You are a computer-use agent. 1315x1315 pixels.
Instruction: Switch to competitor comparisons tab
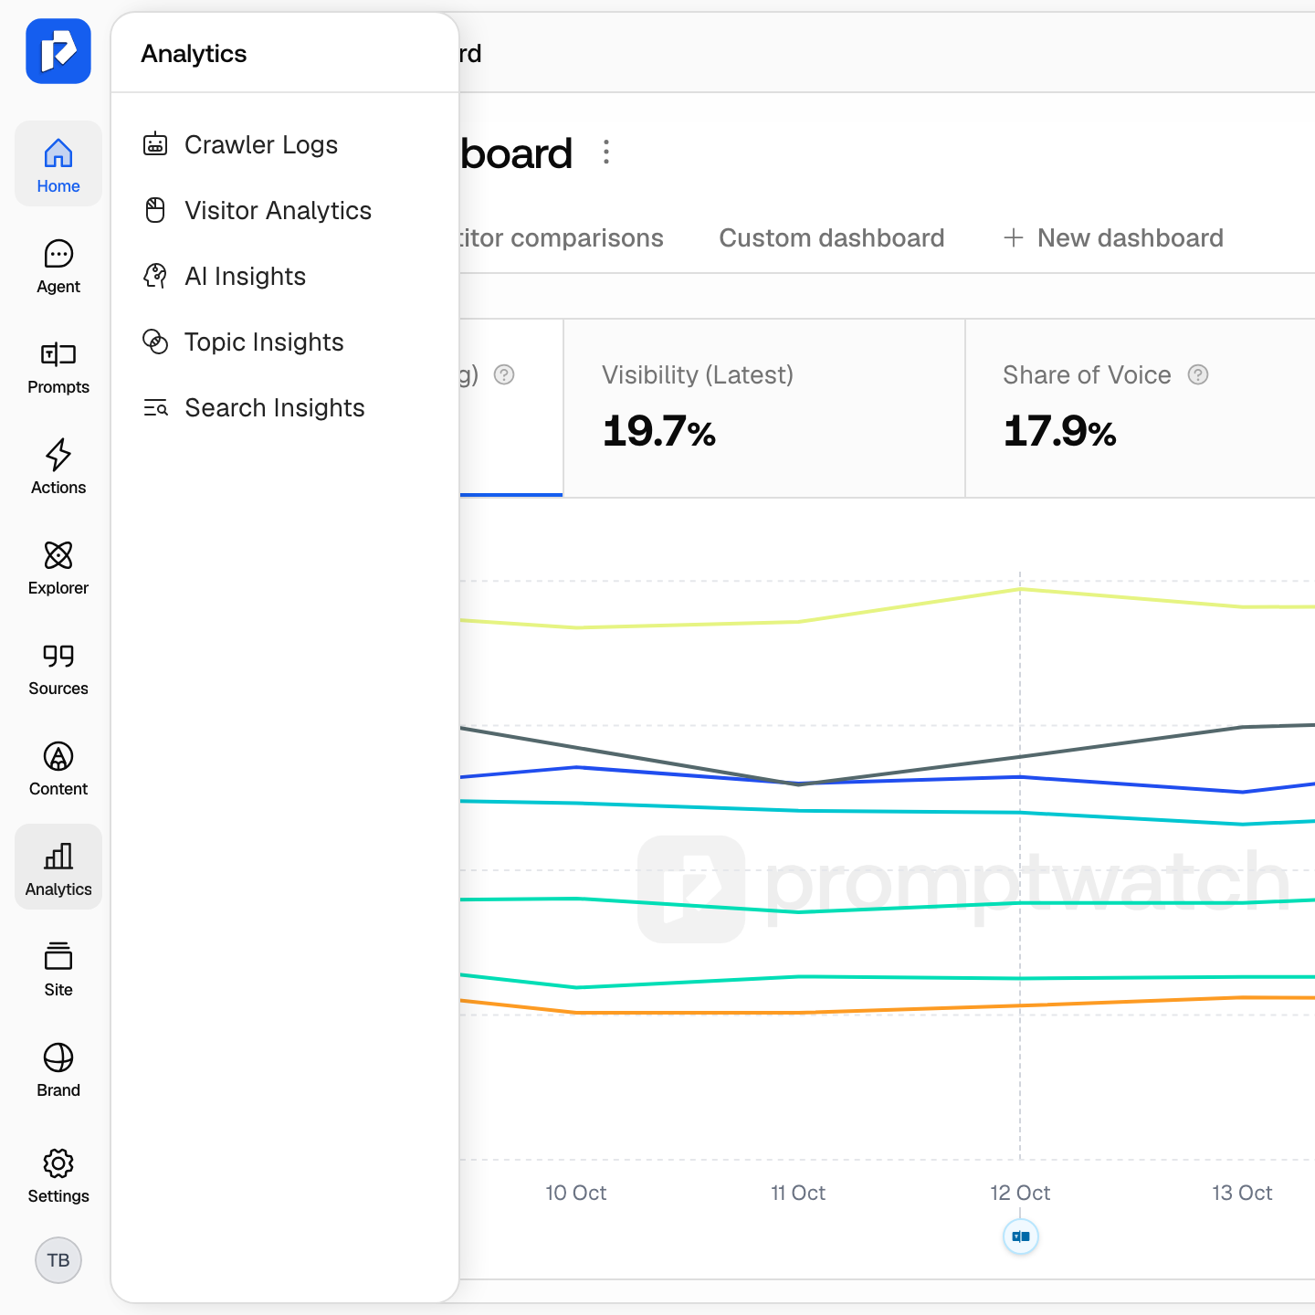point(561,237)
